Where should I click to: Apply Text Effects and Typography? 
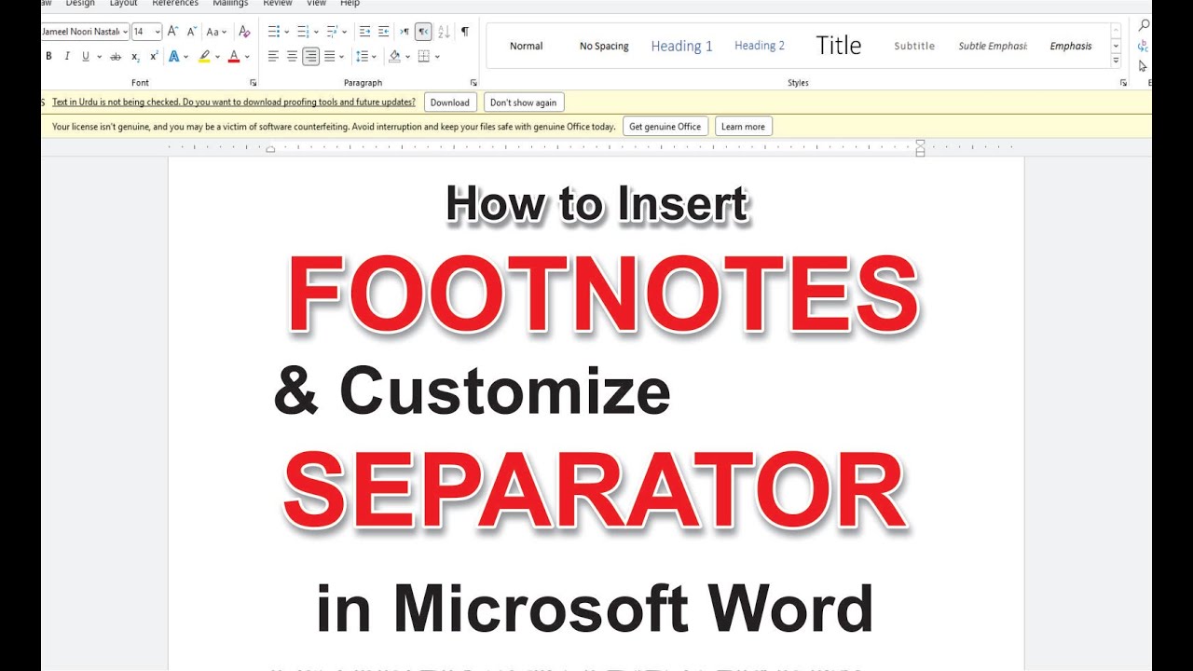tap(173, 57)
